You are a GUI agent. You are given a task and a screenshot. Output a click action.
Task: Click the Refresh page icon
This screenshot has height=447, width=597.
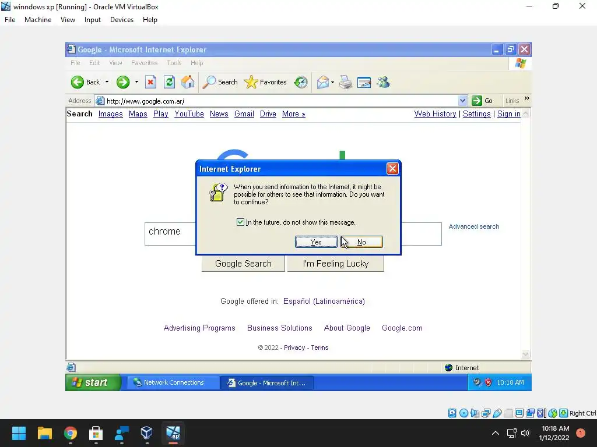[170, 82]
